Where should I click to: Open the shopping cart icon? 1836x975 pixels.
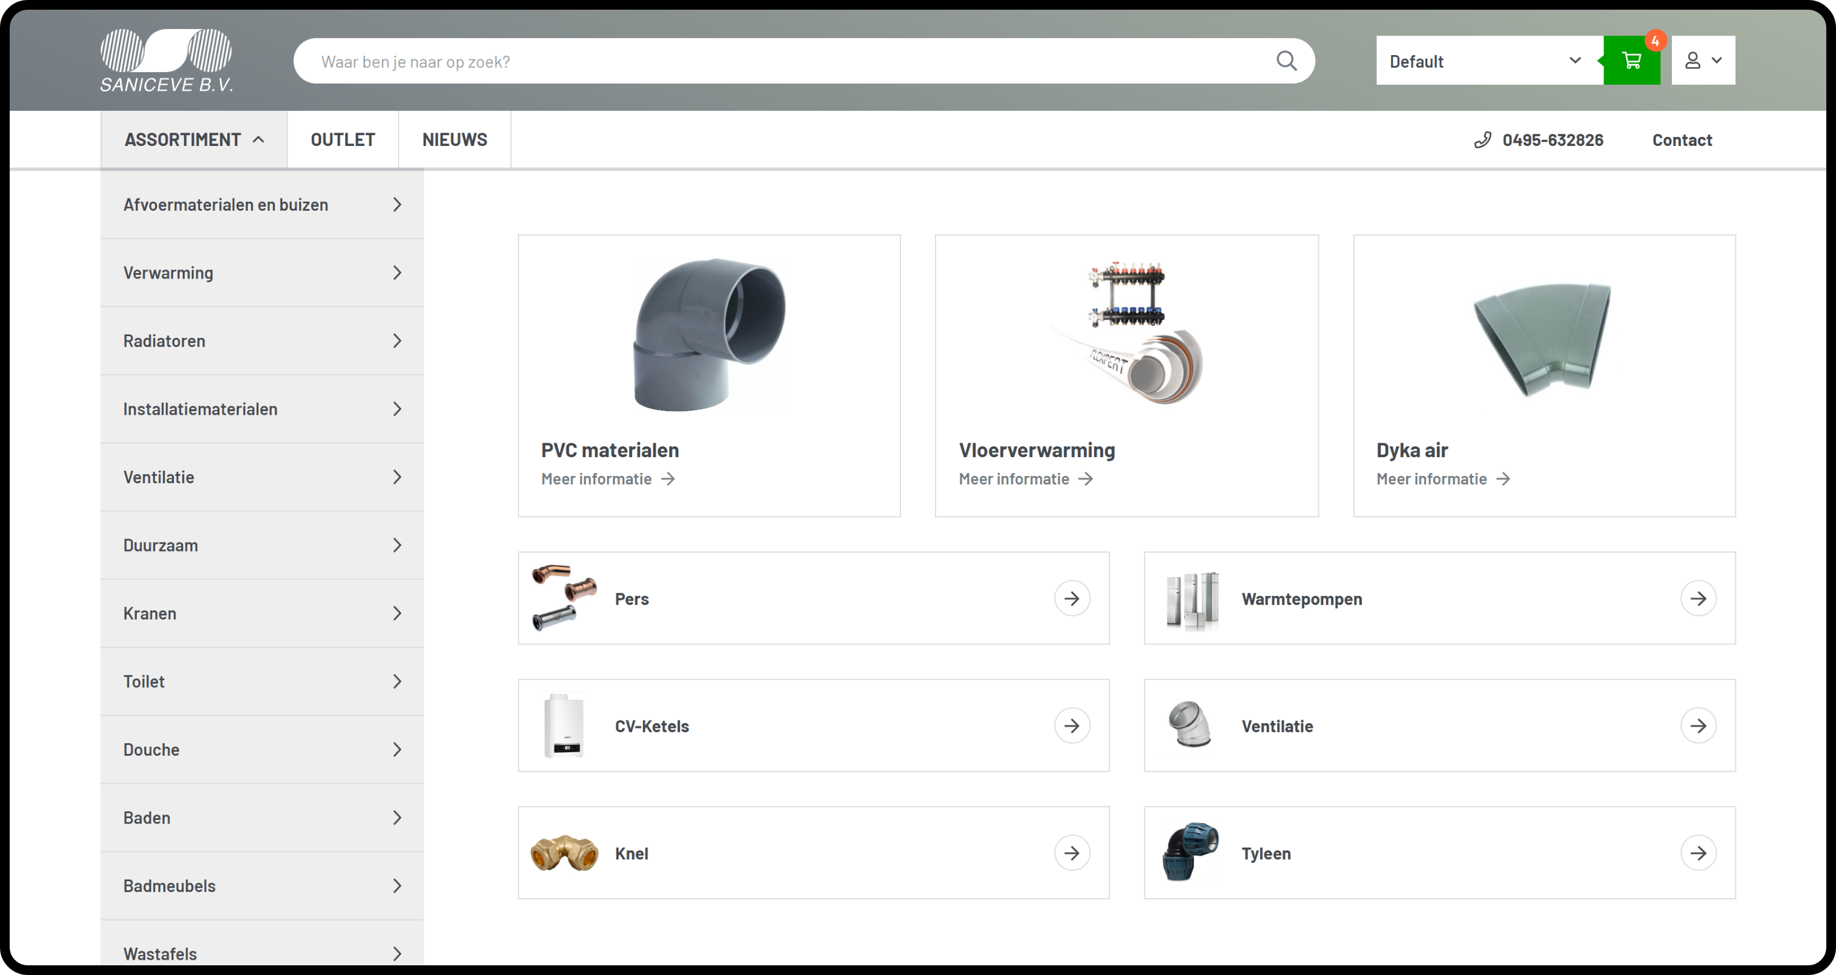click(x=1631, y=61)
